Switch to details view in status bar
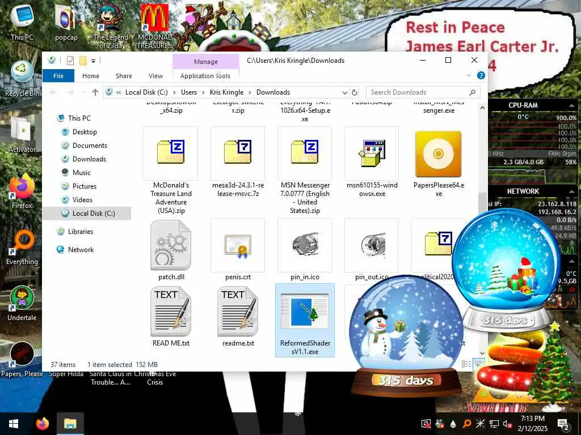 (466, 364)
